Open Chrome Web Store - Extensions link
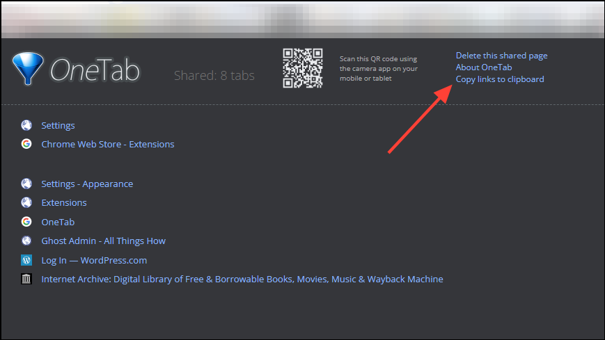This screenshot has width=605, height=340. [108, 144]
